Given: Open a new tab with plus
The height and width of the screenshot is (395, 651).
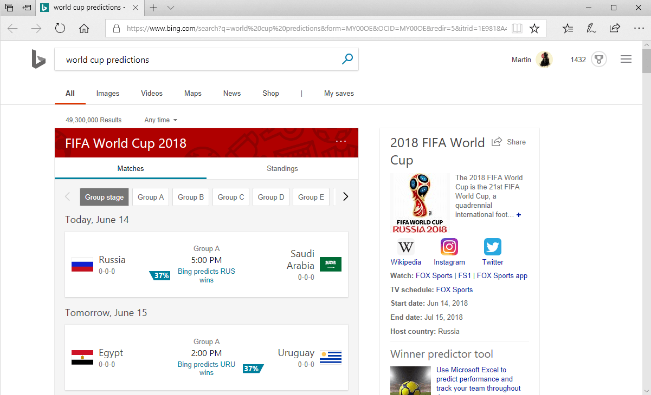Looking at the screenshot, I should (154, 8).
